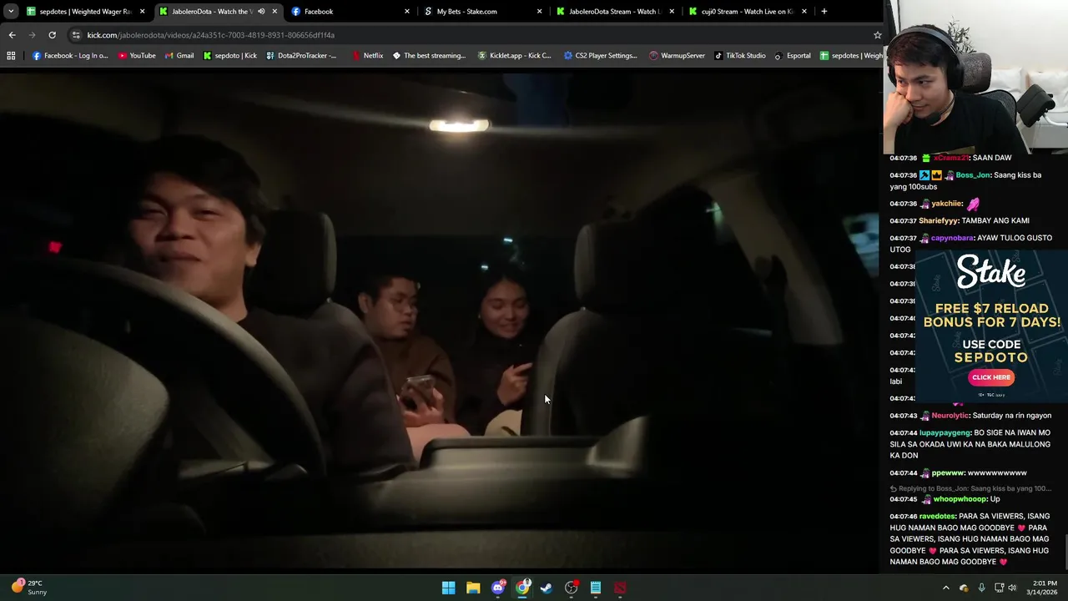This screenshot has height=601, width=1068.
Task: Open the OneDrive cloud tray icon
Action: tap(964, 588)
